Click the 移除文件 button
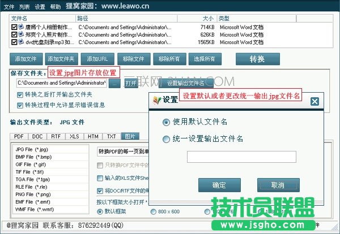This screenshot has height=234, width=340. point(134,59)
